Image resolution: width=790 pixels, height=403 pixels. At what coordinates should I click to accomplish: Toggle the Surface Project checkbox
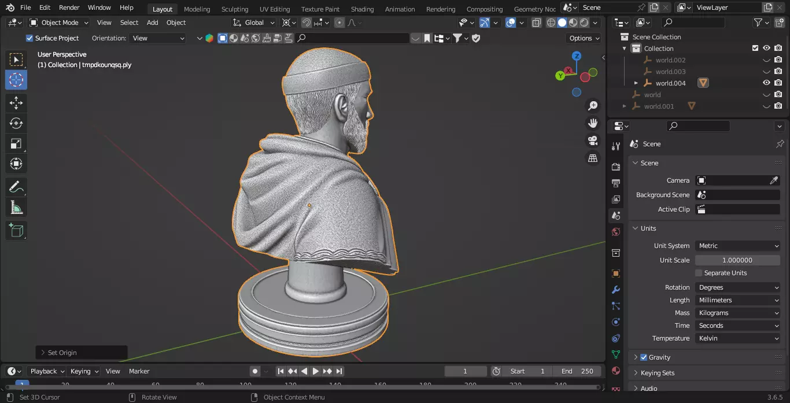[x=29, y=38]
